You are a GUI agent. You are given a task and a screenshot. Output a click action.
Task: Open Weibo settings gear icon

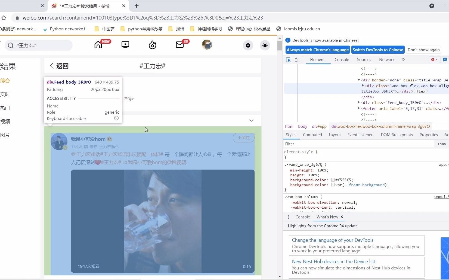pos(248,45)
